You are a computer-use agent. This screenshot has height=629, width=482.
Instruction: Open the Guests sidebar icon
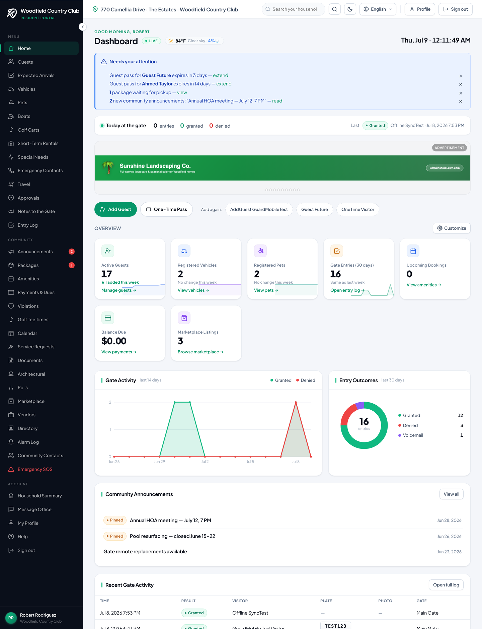pyautogui.click(x=11, y=62)
